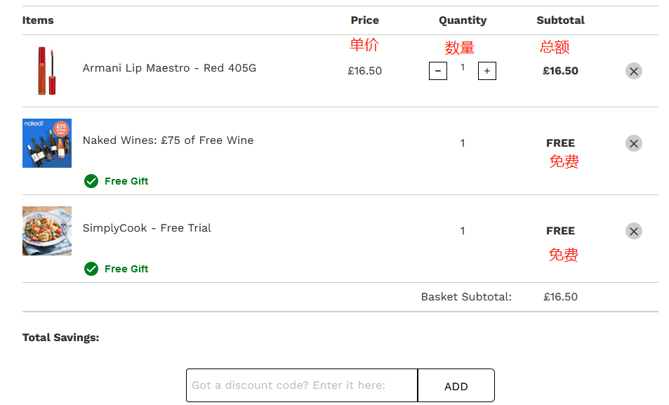
Task: Open SimplyCook - Free Trial product link
Action: tap(147, 228)
